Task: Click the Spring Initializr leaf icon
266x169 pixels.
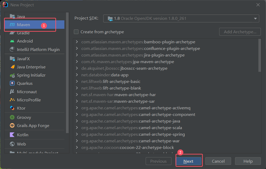Action: click(12, 75)
